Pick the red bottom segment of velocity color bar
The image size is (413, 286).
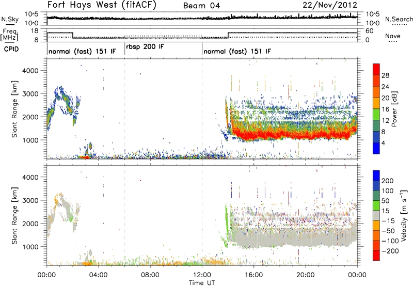point(376,256)
